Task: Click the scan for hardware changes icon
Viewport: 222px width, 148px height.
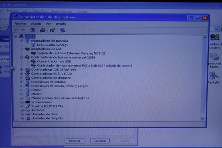Action: tap(62, 30)
